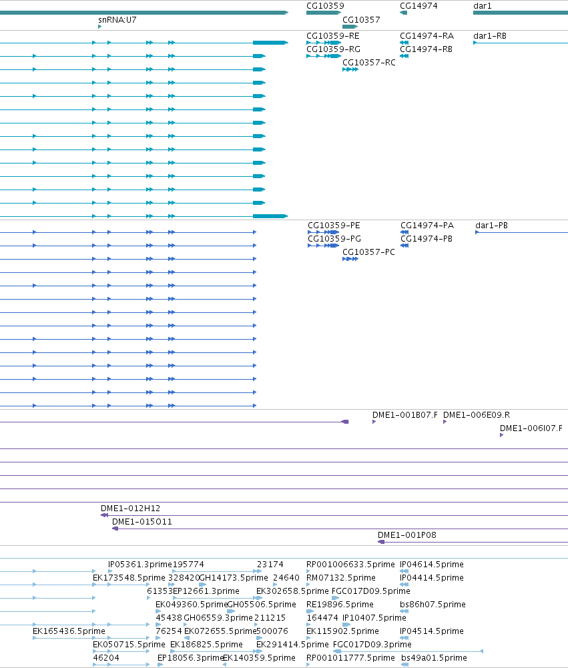Select cDNA label EK165436.5prime
The width and height of the screenshot is (568, 668).
[x=69, y=631]
